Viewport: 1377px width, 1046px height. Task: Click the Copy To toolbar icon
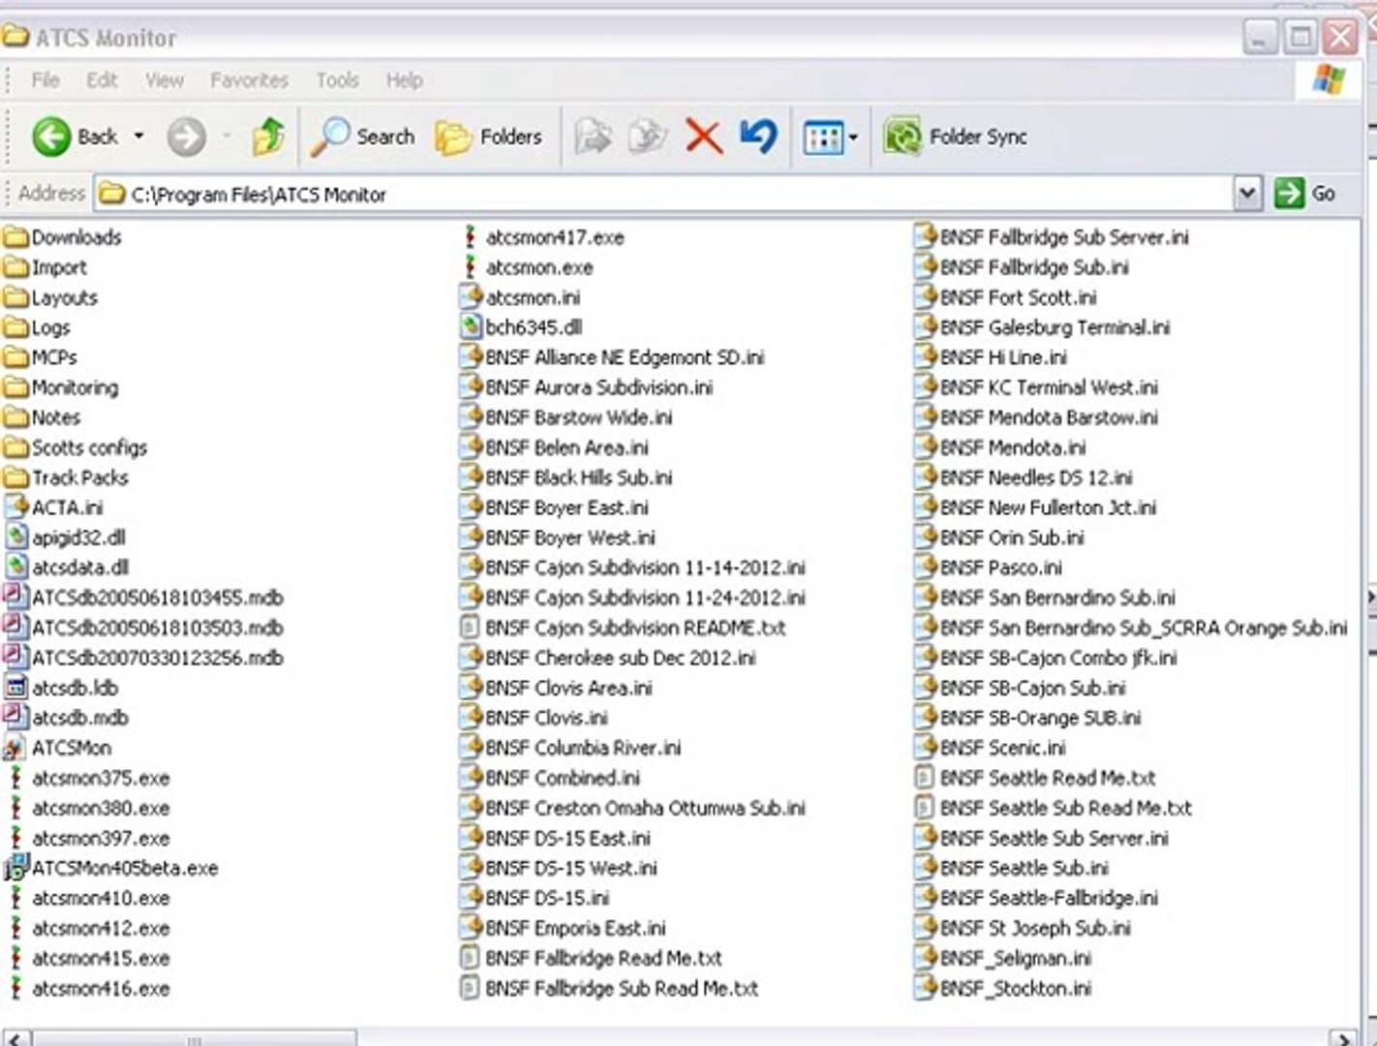[648, 137]
